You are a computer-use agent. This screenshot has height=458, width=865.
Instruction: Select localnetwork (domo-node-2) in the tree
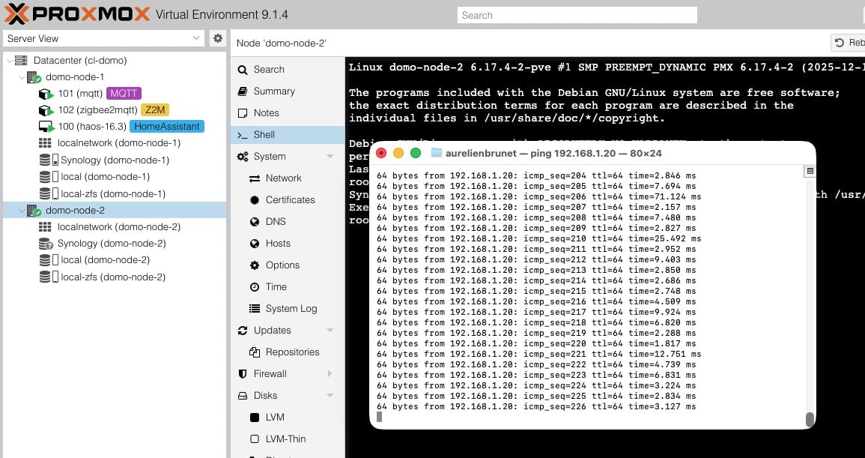(x=118, y=227)
